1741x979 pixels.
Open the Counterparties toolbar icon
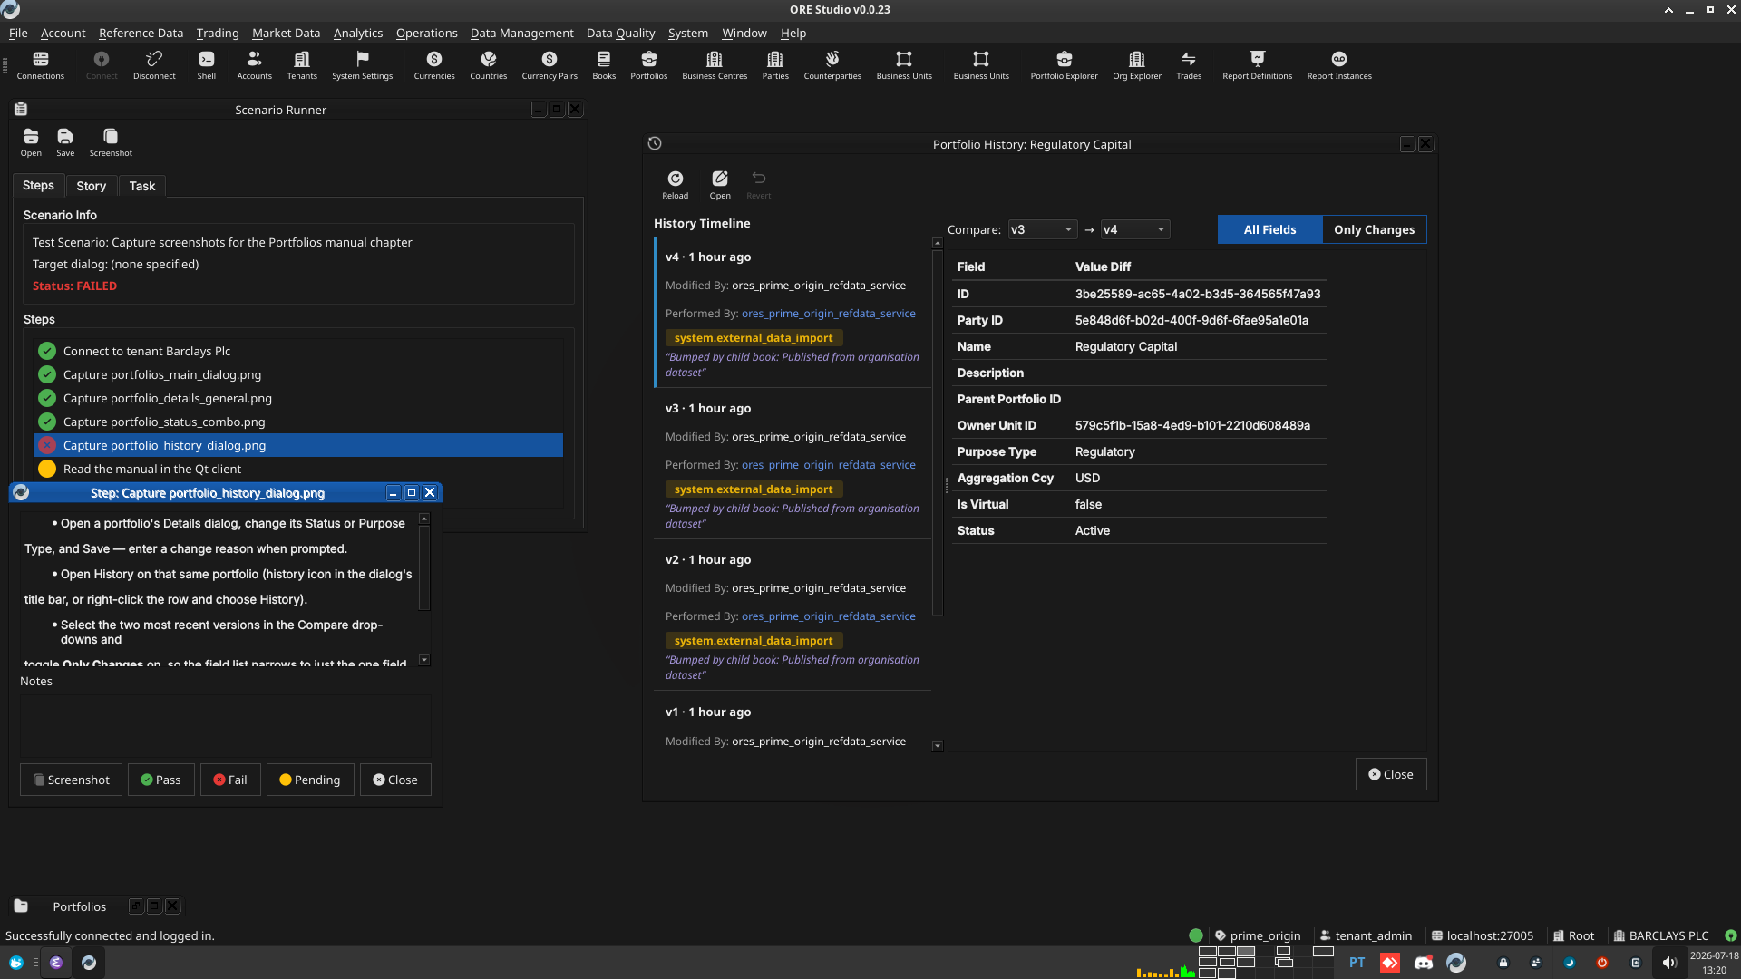pos(832,64)
